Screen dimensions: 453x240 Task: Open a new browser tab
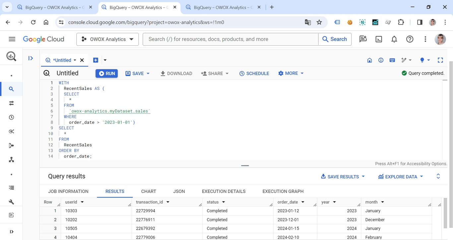[x=272, y=7]
